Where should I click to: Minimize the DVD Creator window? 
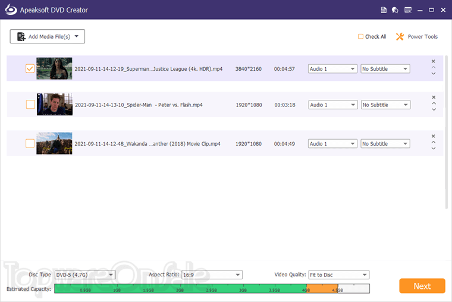[x=420, y=10]
